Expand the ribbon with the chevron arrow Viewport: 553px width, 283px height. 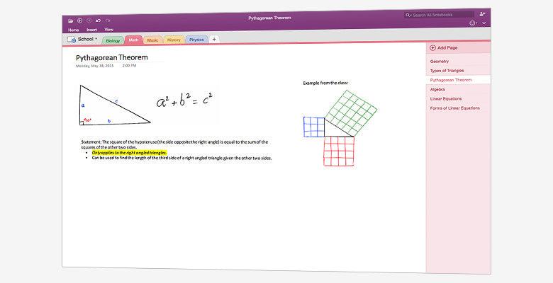coord(484,23)
